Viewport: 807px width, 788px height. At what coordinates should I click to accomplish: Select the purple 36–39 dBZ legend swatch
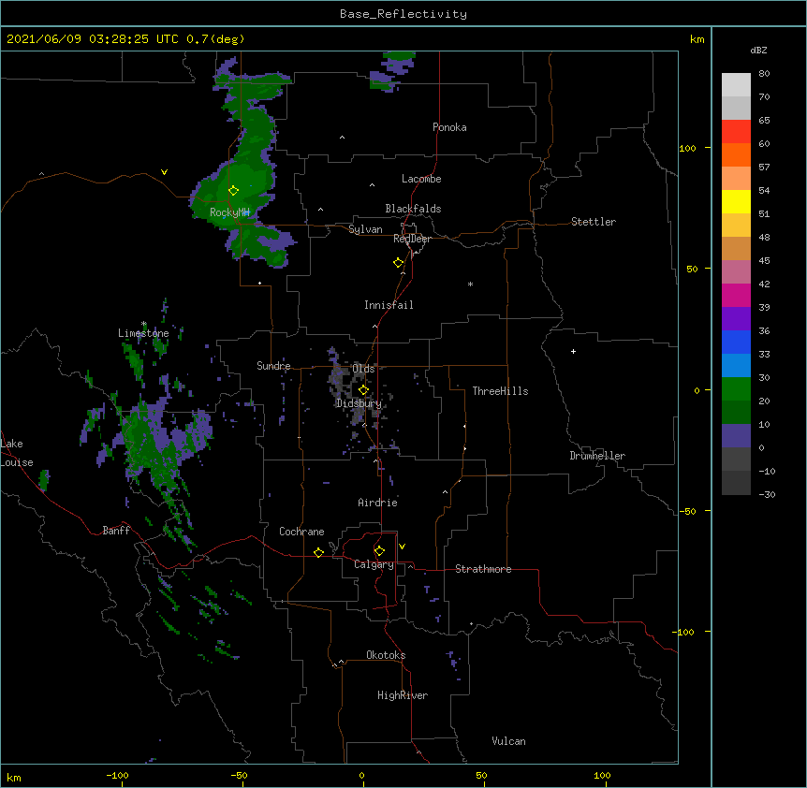coord(736,319)
